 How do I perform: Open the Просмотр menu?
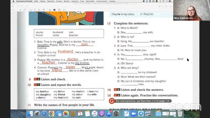point(51,1)
